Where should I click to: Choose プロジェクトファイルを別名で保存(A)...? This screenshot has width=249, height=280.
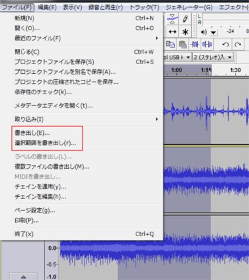(87, 72)
